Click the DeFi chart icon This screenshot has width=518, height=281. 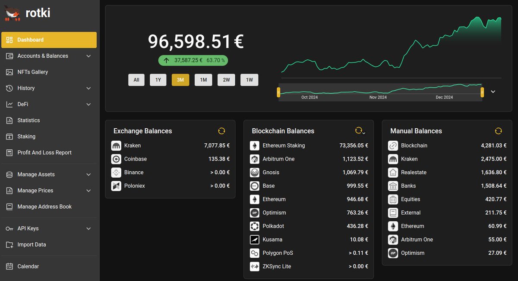point(9,104)
